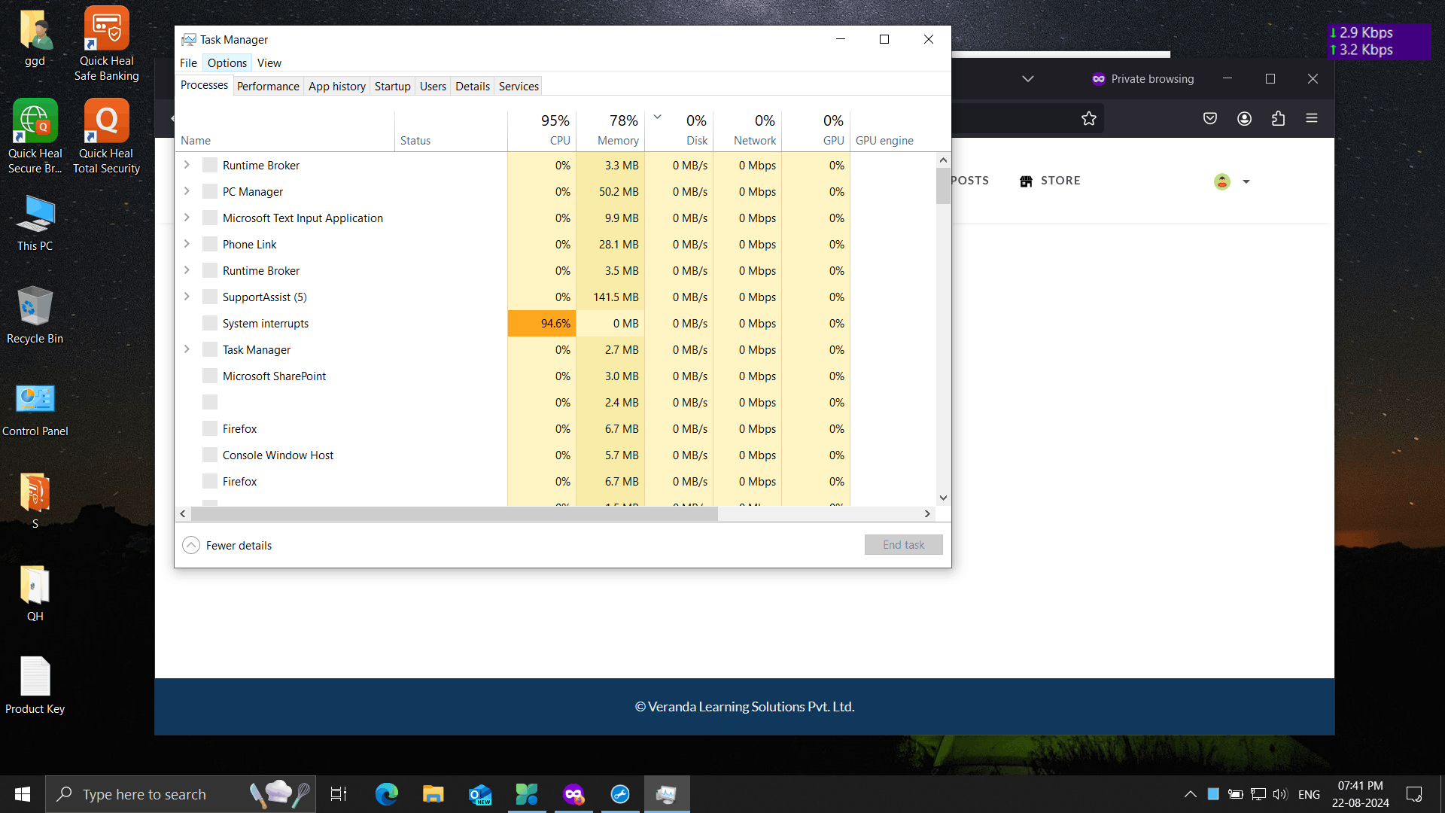Open the Firefox hamburger menu
This screenshot has width=1445, height=813.
pos(1312,118)
